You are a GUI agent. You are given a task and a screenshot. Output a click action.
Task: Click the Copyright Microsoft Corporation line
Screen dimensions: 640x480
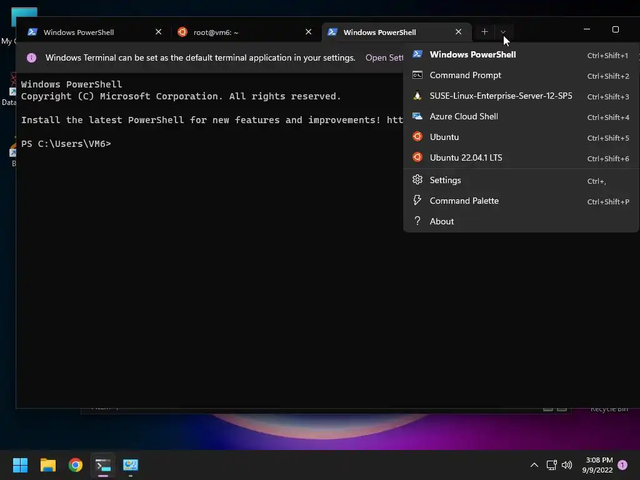point(181,96)
